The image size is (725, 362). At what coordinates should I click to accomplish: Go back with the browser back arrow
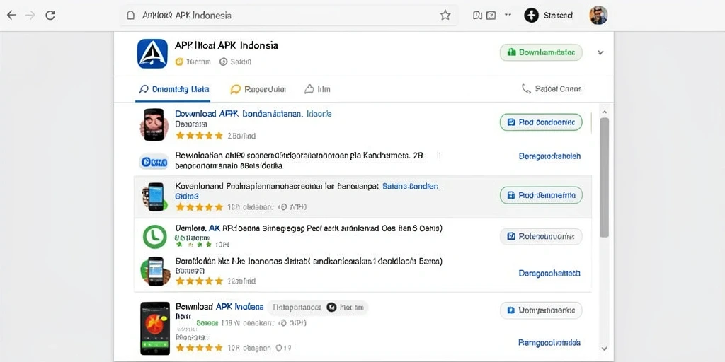11,16
